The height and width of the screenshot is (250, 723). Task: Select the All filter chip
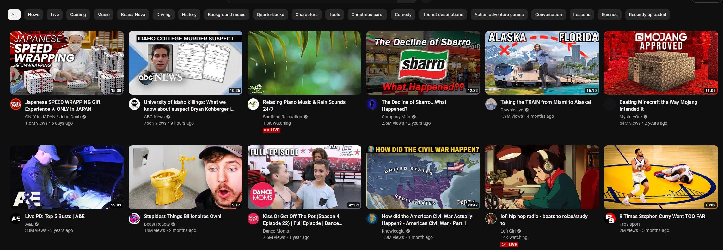14,15
